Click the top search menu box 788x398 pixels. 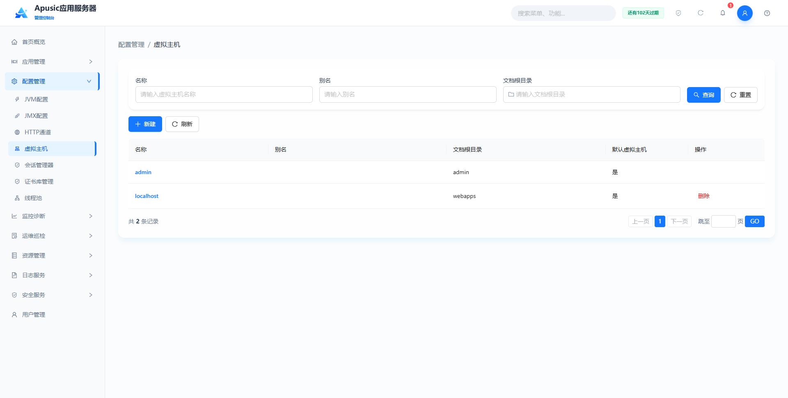[563, 13]
